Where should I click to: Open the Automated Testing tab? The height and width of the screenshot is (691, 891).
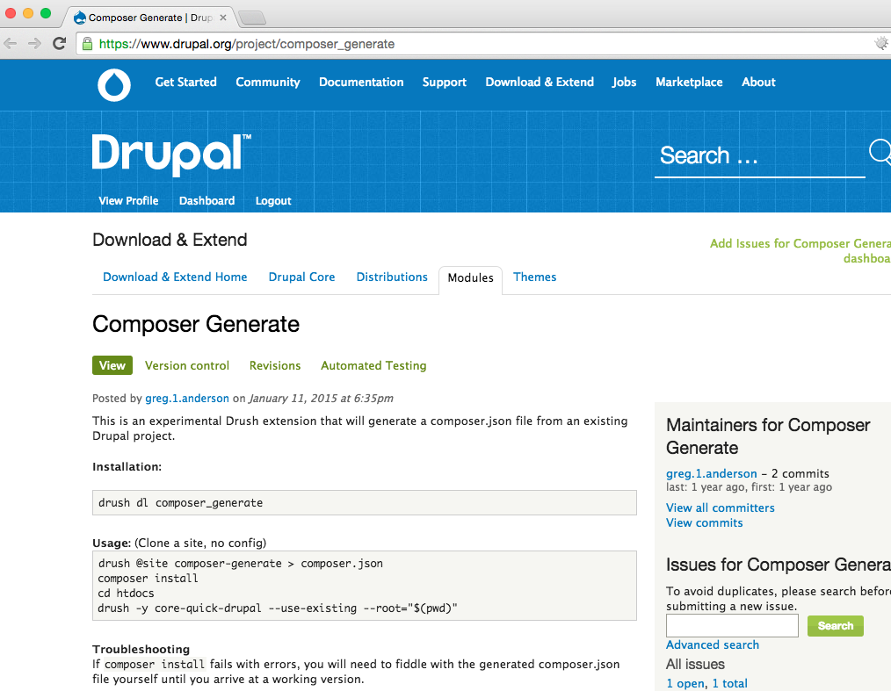click(x=373, y=365)
